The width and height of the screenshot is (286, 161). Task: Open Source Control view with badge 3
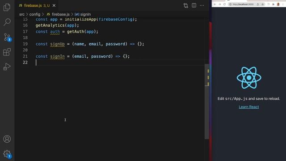7,38
